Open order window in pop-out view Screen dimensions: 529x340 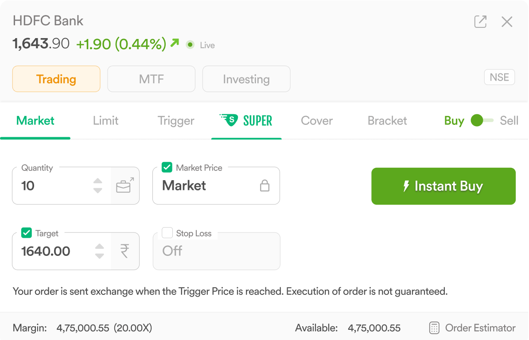(x=480, y=22)
